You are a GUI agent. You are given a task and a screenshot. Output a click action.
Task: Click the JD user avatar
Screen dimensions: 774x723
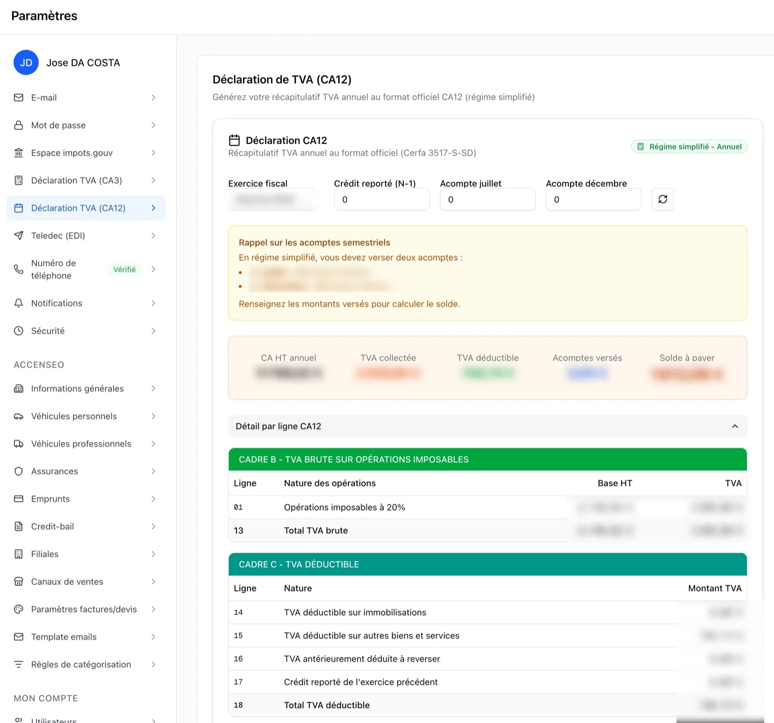[x=26, y=63]
